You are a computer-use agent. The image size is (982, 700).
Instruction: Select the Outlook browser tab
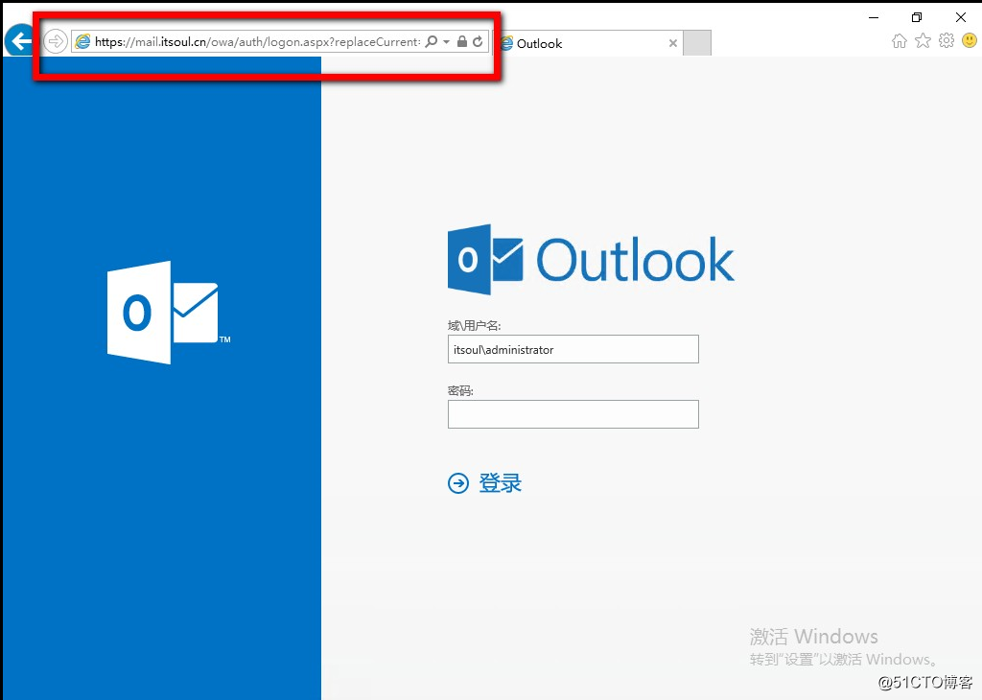tap(589, 43)
